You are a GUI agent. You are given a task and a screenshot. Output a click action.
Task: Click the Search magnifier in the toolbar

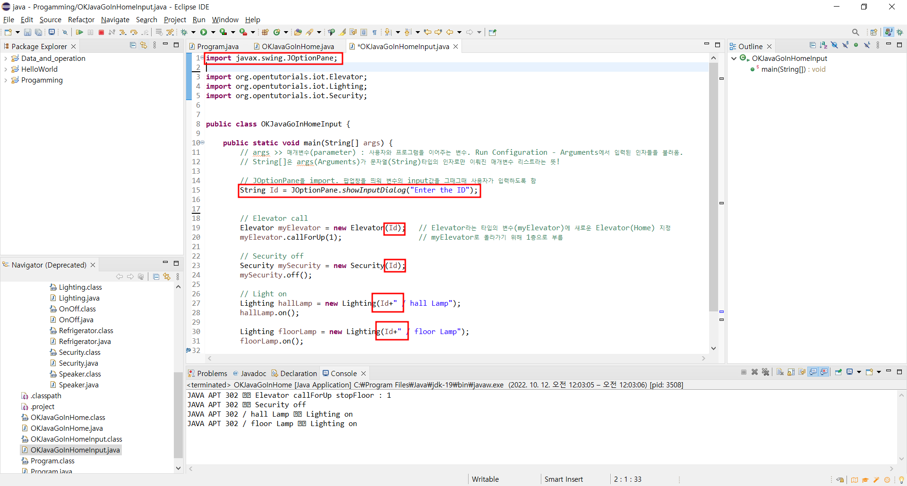click(x=856, y=32)
